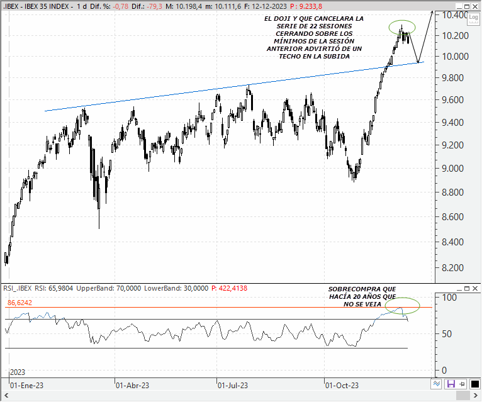
Task: Select the 'SOBRECOMPRA QUE HACÍA 20 AÑOS' annotation
Action: (x=362, y=296)
